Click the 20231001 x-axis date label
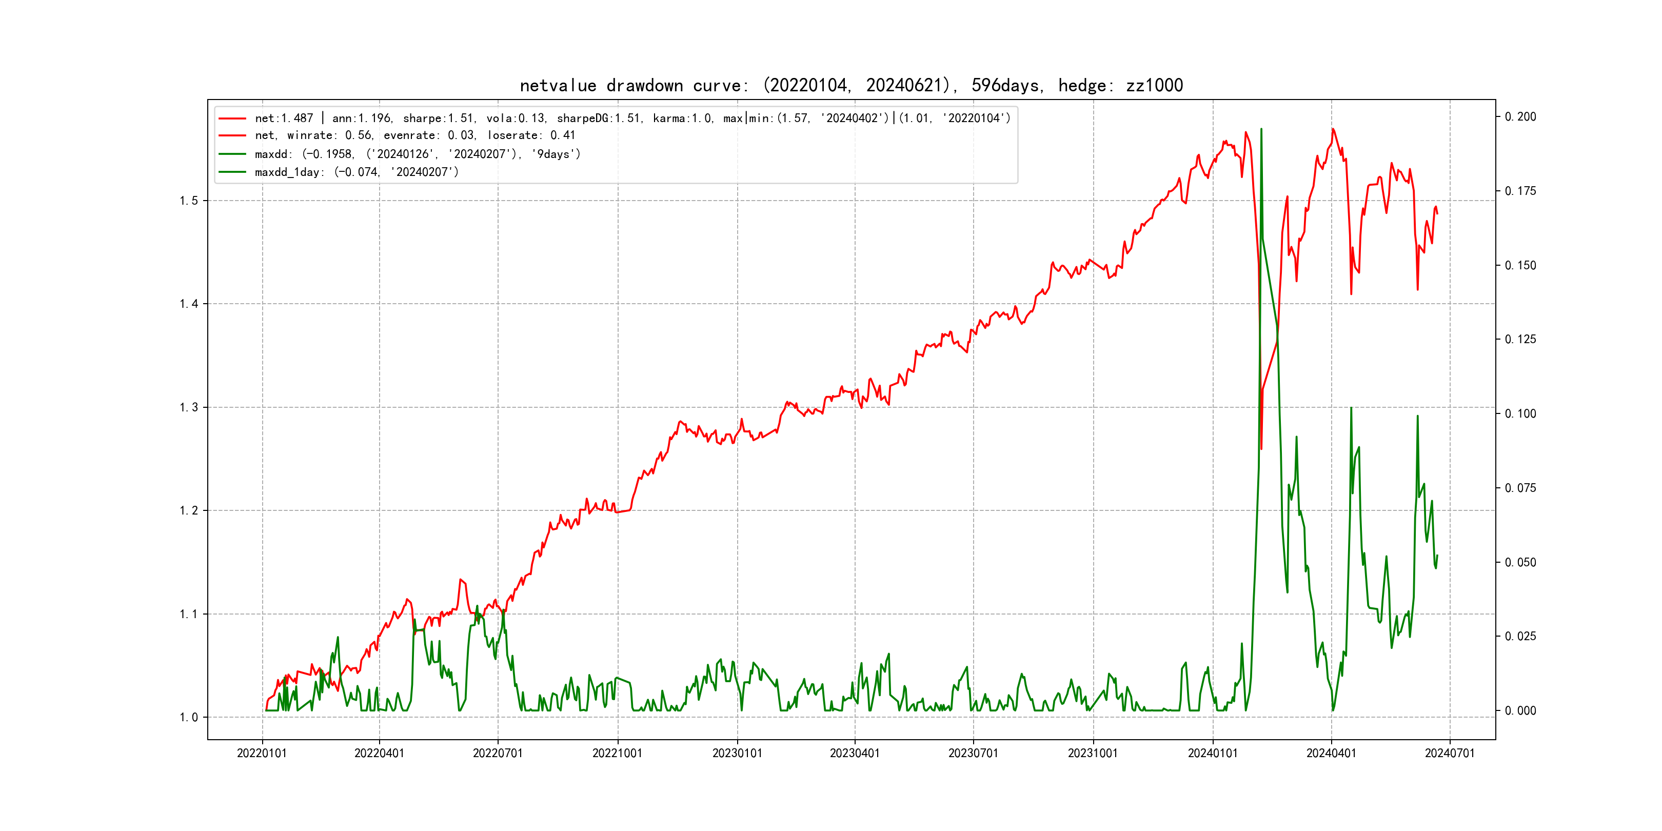Viewport: 1662px width, 831px height. point(1092,753)
